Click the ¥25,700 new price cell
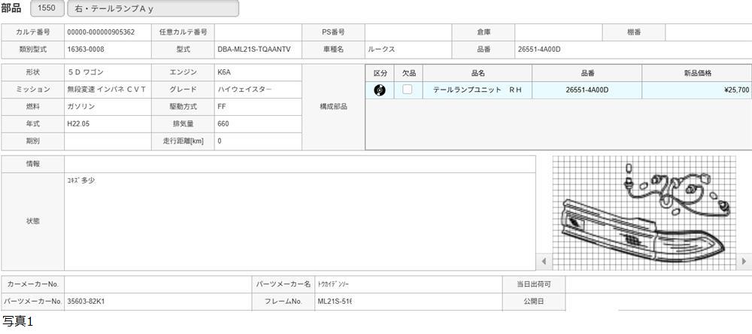Image resolution: width=752 pixels, height=334 pixels. click(x=696, y=90)
